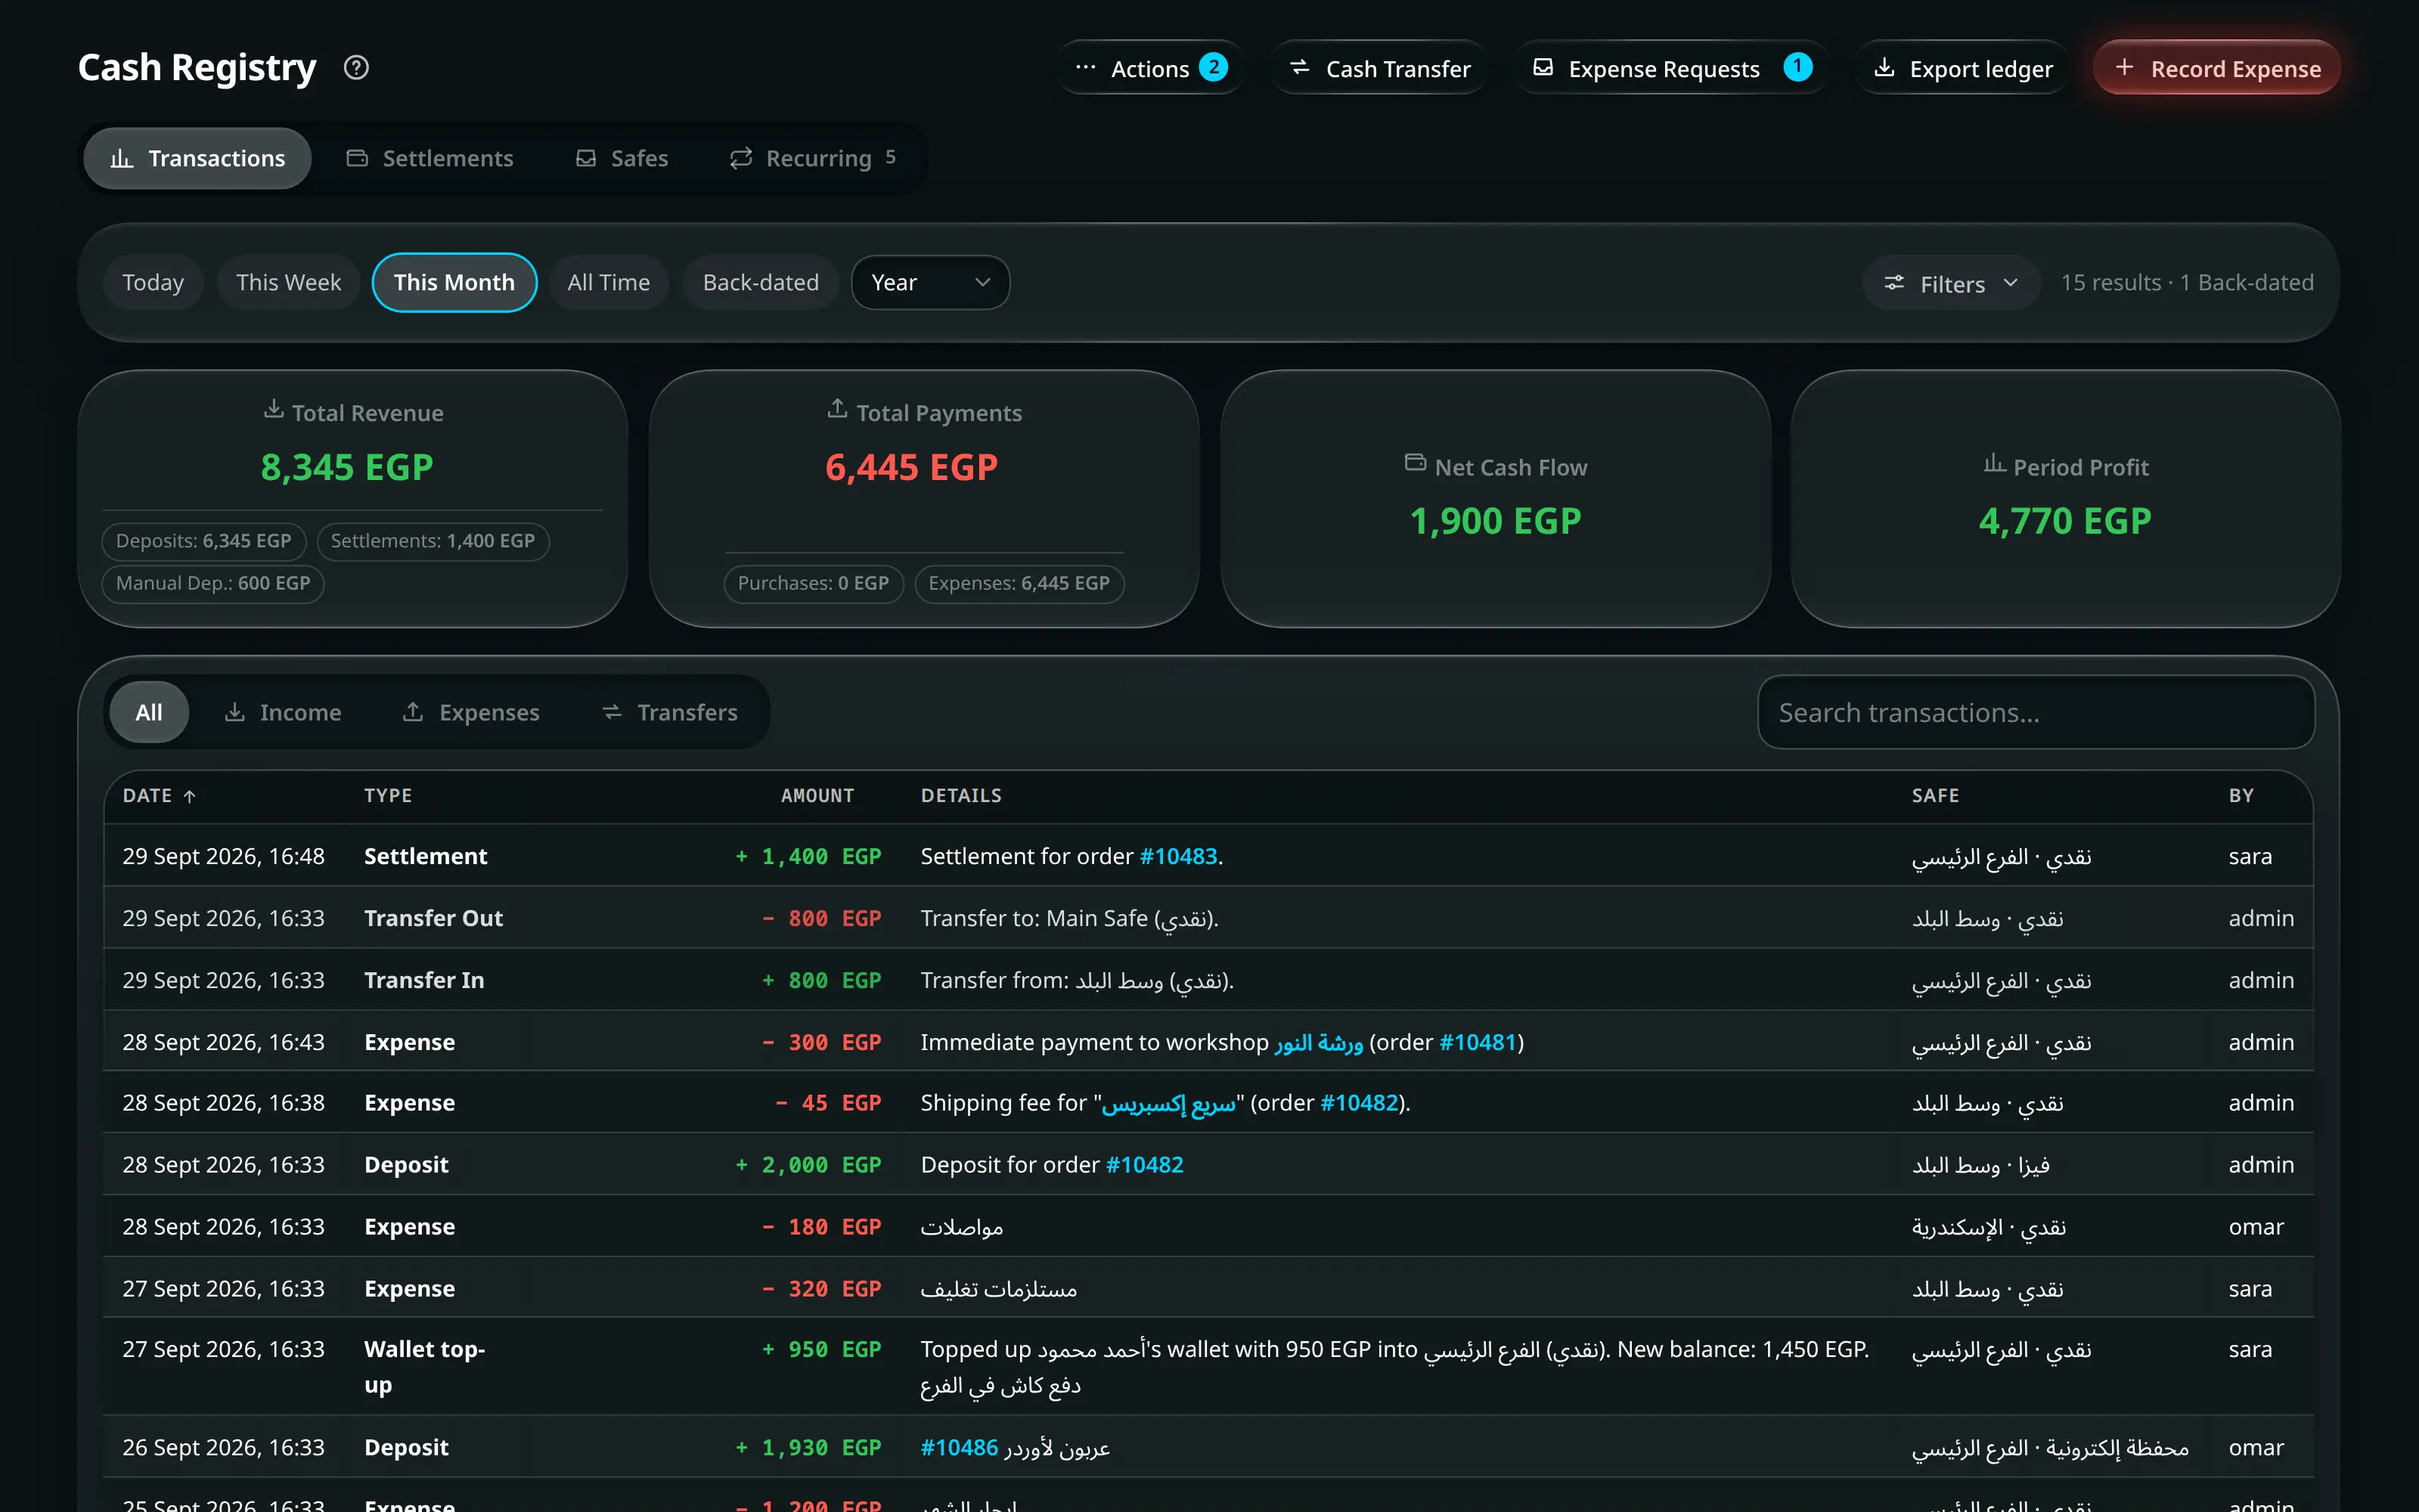This screenshot has height=1512, width=2419.
Task: Click the Deposits: 6,345 EGP chip
Action: tap(203, 541)
